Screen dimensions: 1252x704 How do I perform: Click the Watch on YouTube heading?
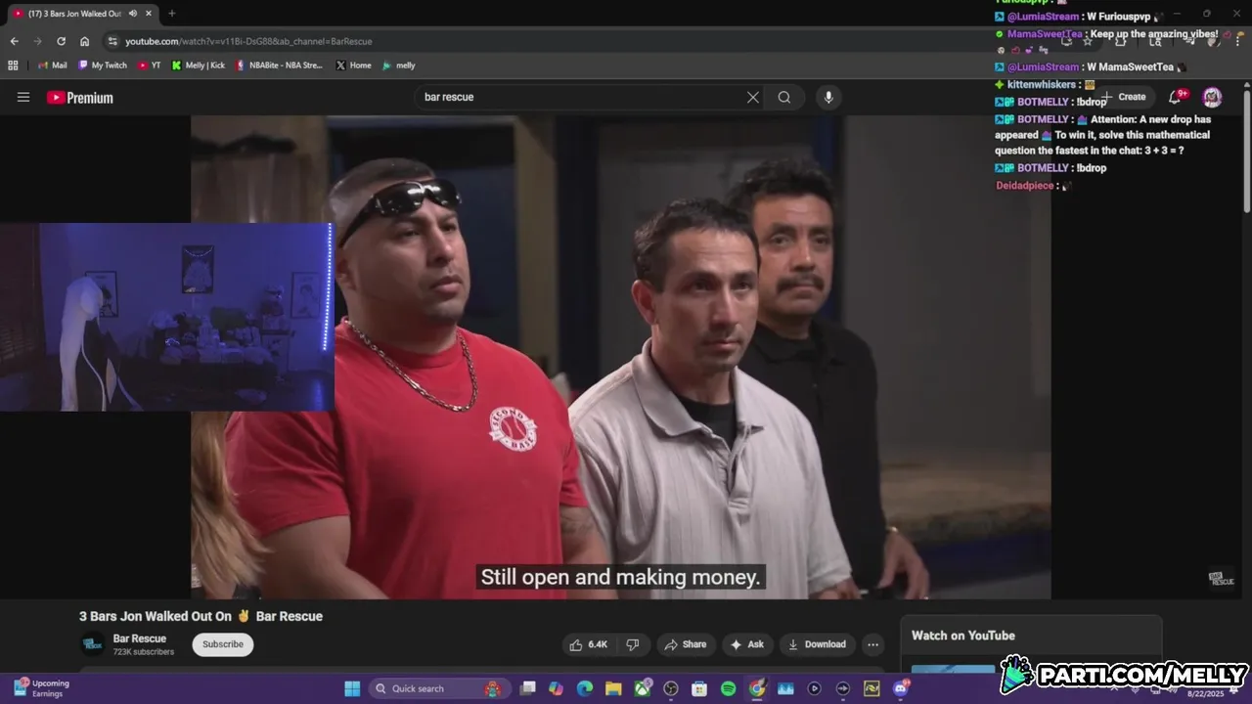point(963,636)
